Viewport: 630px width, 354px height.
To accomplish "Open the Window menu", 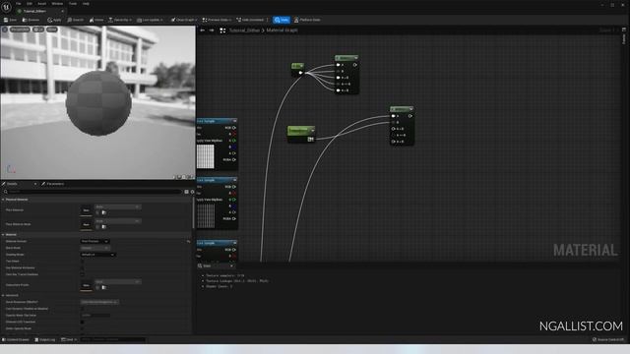I will pyautogui.click(x=57, y=4).
